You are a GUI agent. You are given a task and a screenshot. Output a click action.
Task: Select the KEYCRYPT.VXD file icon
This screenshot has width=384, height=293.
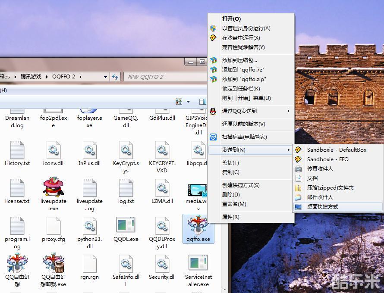click(x=162, y=150)
